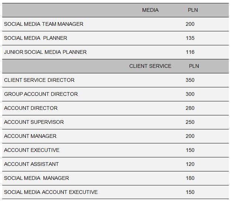Select the ACCOUNT MANAGER row label
231x202 pixels.
pyautogui.click(x=30, y=136)
